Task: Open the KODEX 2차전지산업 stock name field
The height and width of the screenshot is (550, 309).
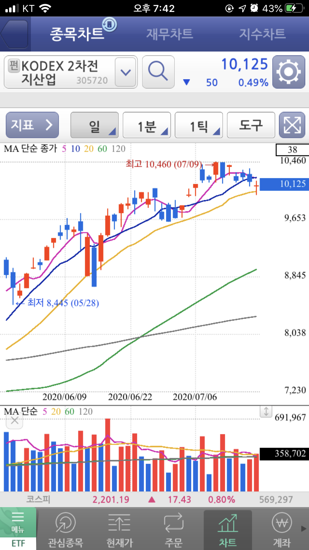Action: (x=70, y=72)
